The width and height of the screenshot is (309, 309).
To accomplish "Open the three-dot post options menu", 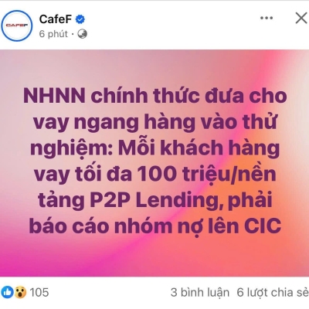I will [x=267, y=18].
